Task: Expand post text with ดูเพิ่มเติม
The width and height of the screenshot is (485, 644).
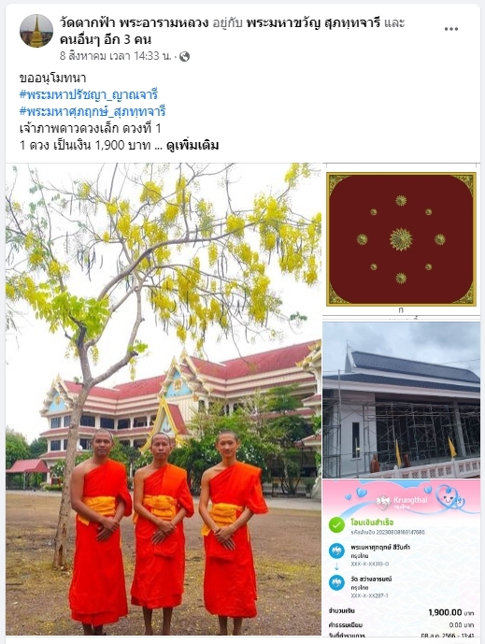Action: (193, 146)
